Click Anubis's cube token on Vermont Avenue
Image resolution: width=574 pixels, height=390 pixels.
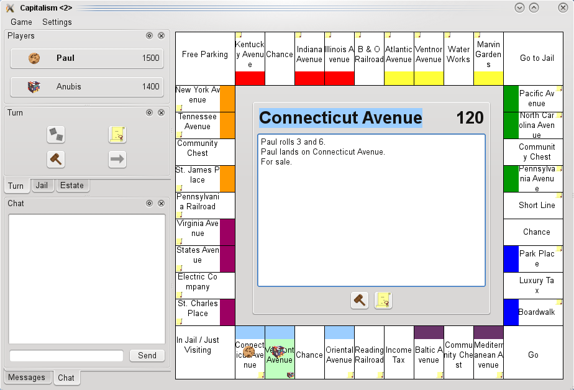coord(278,351)
